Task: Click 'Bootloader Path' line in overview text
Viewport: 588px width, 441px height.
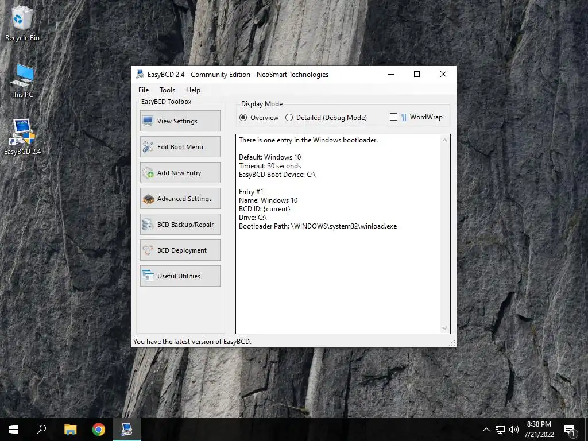Action: point(318,226)
